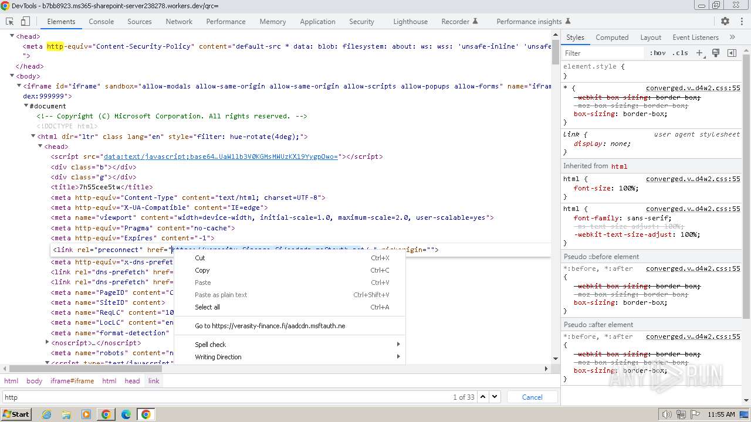Image resolution: width=751 pixels, height=422 pixels.
Task: Choose Select all from the context menu
Action: [x=289, y=307]
